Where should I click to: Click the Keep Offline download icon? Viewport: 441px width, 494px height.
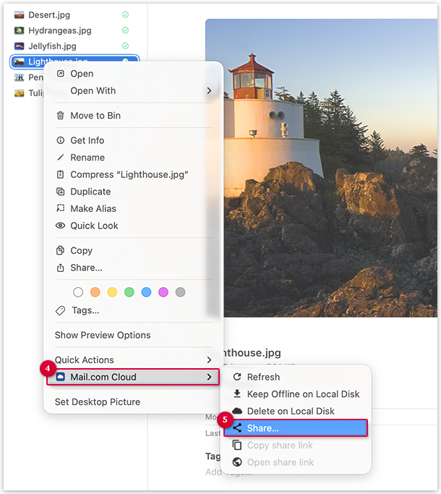[236, 394]
